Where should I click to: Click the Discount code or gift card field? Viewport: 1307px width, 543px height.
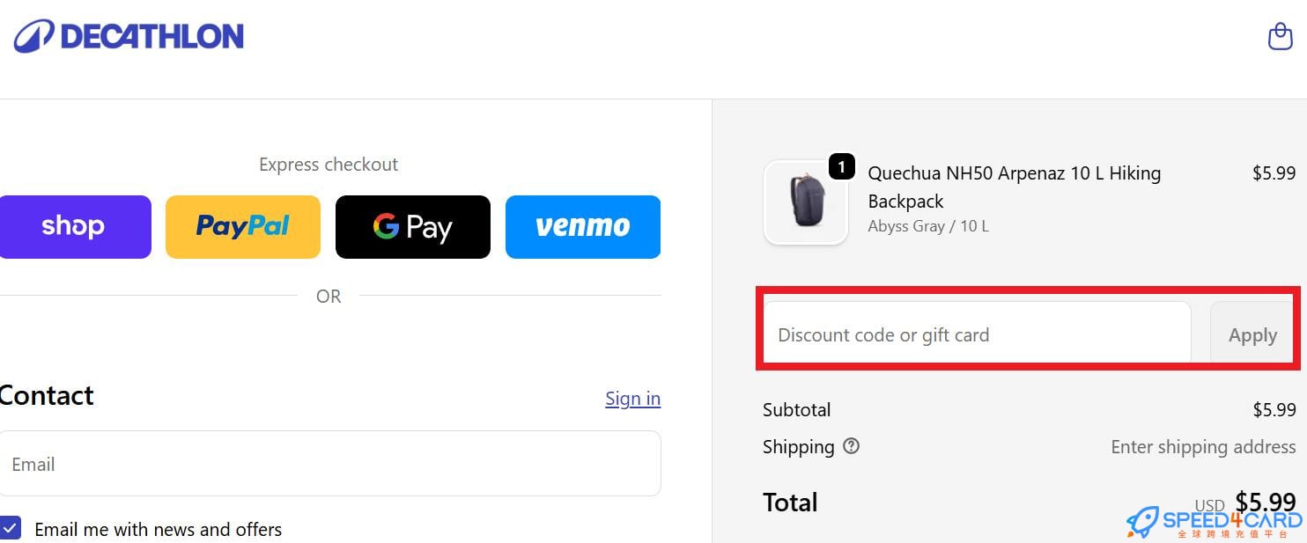click(976, 335)
